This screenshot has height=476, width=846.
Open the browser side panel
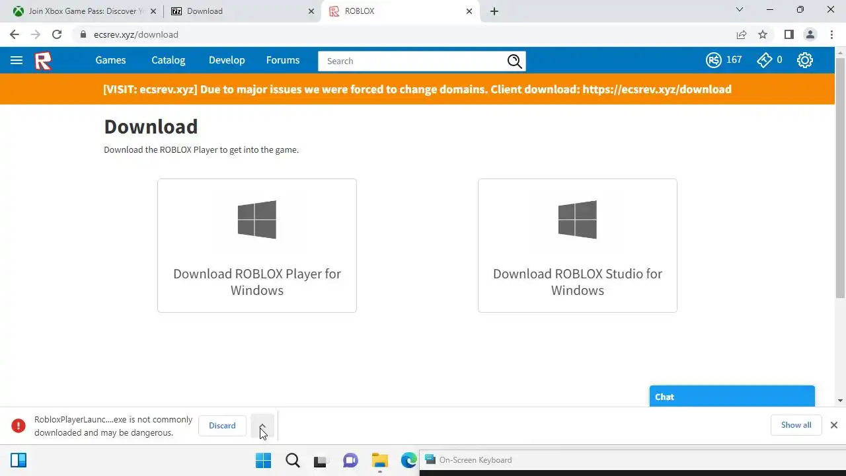point(788,34)
